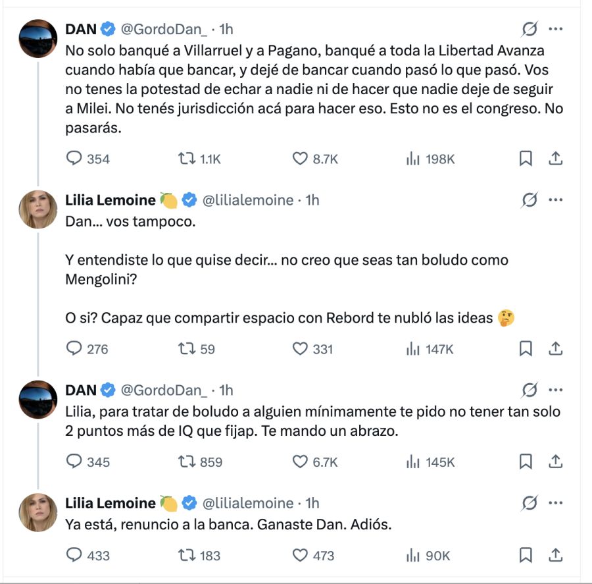
Task: Repost DAN's tweet with 1.1K reposts
Action: click(x=187, y=159)
